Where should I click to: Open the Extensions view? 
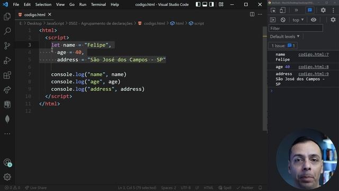(x=7, y=75)
